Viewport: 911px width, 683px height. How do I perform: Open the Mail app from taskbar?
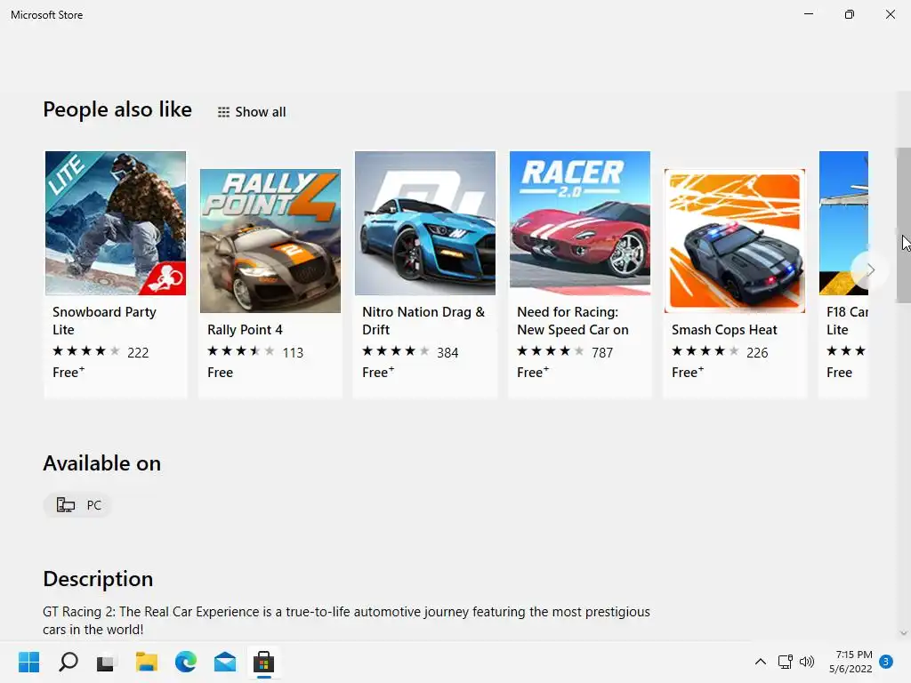tap(225, 662)
